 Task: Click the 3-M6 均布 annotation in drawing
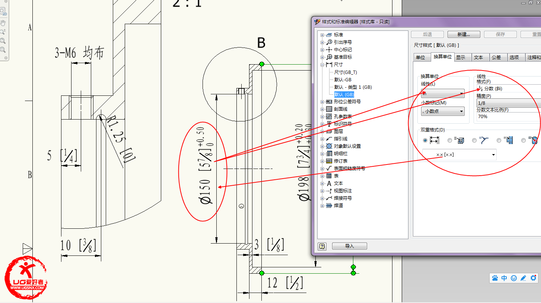(x=79, y=53)
